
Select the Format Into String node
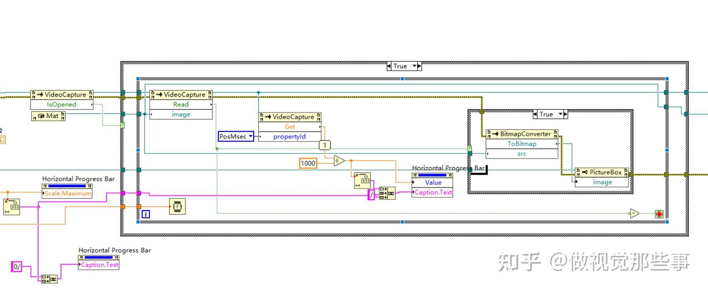pos(386,193)
